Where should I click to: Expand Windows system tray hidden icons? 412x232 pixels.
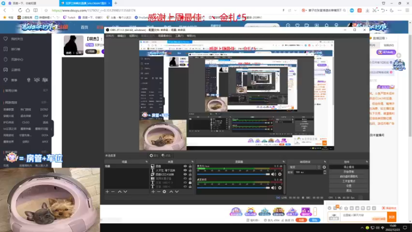coord(362,228)
